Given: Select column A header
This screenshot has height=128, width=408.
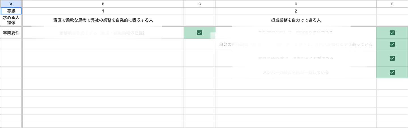Looking at the screenshot, I should pyautogui.click(x=11, y=4).
